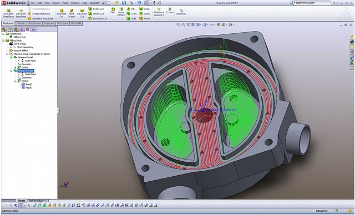This screenshot has height=215, width=355.
Task: Click the Extruded Boss/Base tool
Action: pyautogui.click(x=8, y=13)
